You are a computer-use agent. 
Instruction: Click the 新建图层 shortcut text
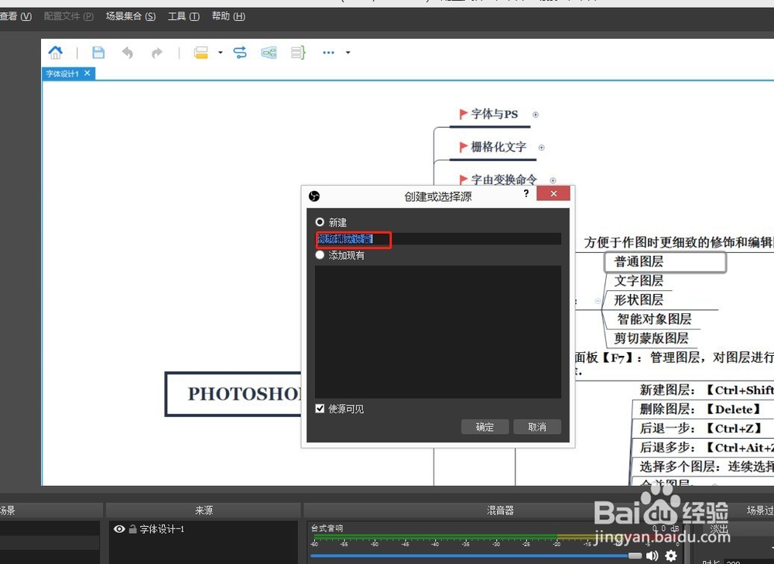coord(707,390)
